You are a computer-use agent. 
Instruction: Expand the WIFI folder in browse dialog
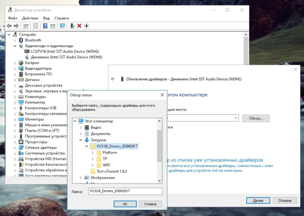pyautogui.click(x=92, y=165)
